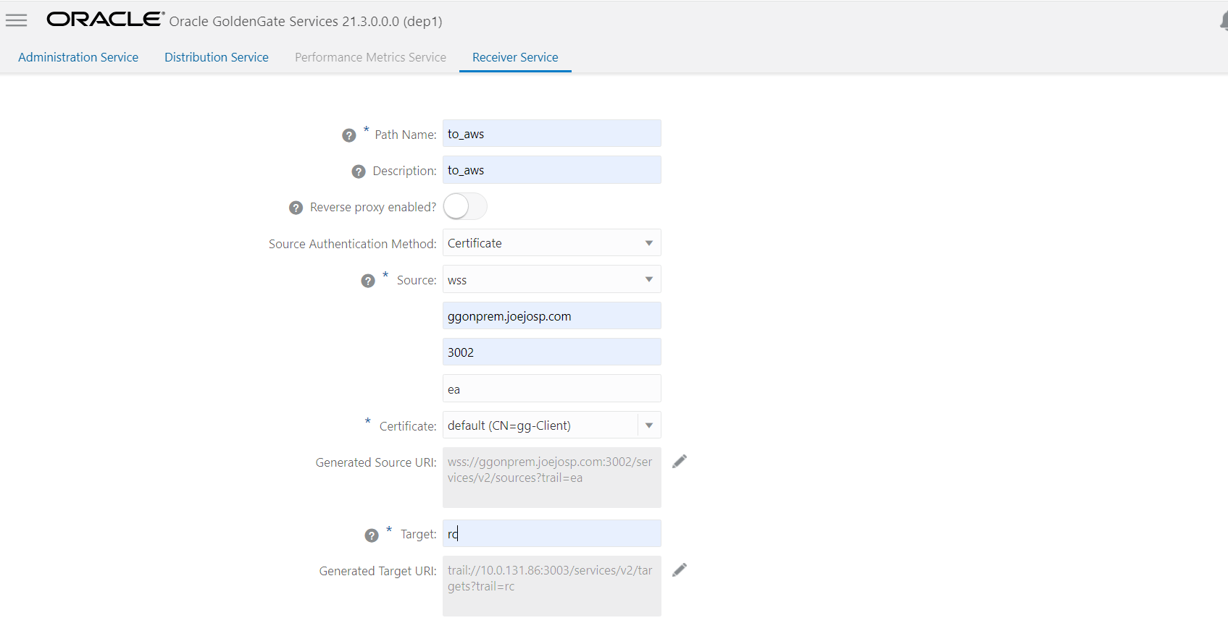The image size is (1228, 623).
Task: Click the source port 3002 field
Action: 552,352
